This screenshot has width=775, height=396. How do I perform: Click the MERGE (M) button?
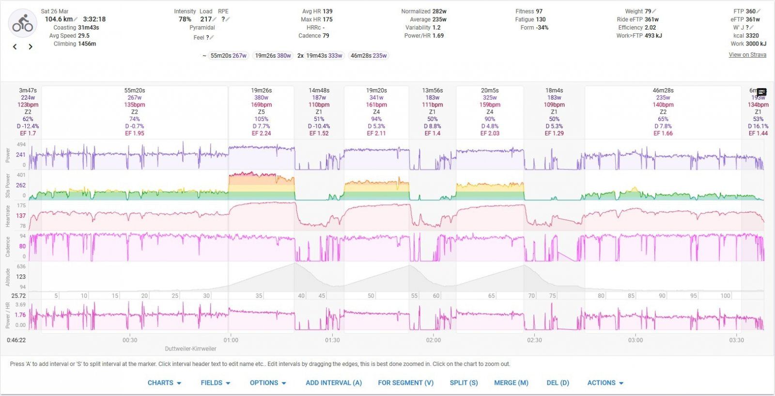[x=511, y=383]
